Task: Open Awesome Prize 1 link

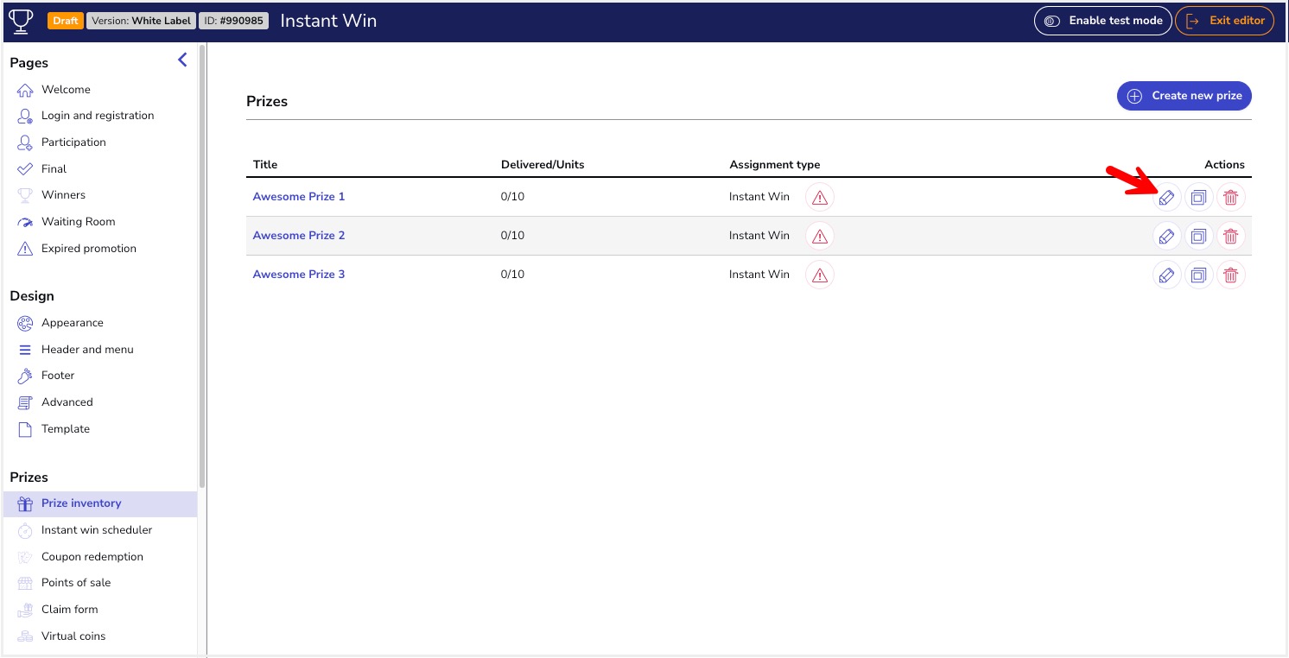Action: [x=299, y=197]
